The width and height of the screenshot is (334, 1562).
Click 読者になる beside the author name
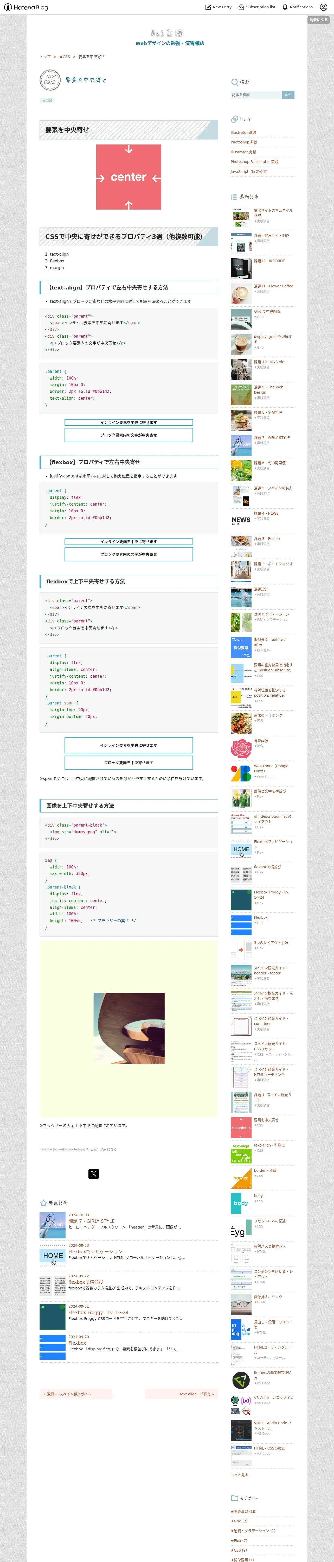(108, 1149)
